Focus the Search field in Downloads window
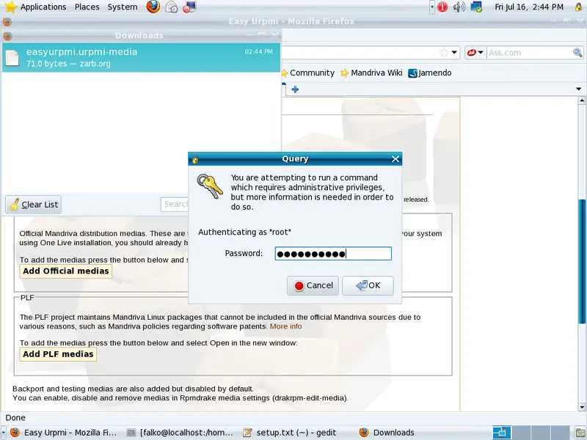 [175, 205]
